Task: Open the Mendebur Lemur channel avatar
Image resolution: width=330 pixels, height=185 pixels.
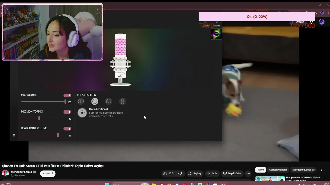Action: (5, 173)
